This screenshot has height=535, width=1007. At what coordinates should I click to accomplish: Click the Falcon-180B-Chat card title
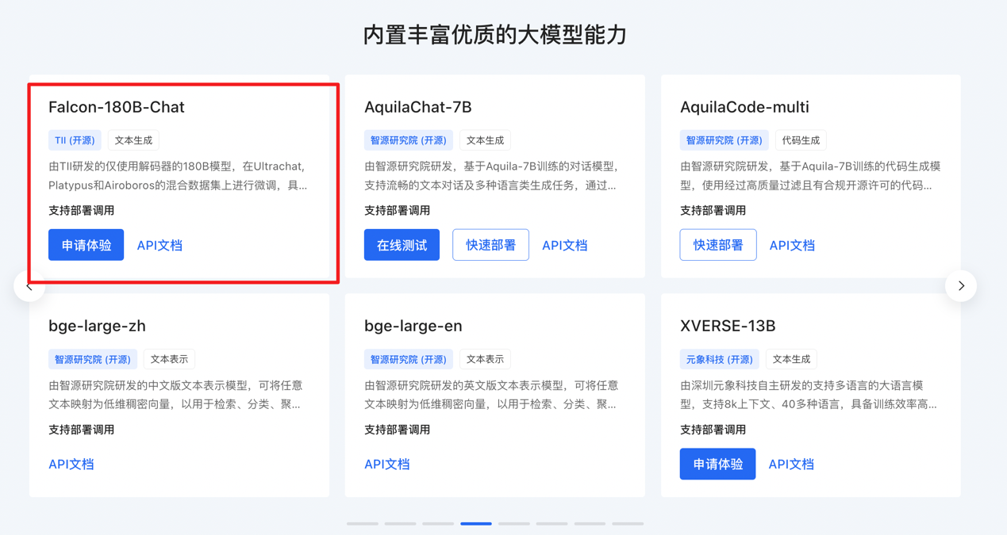(117, 107)
